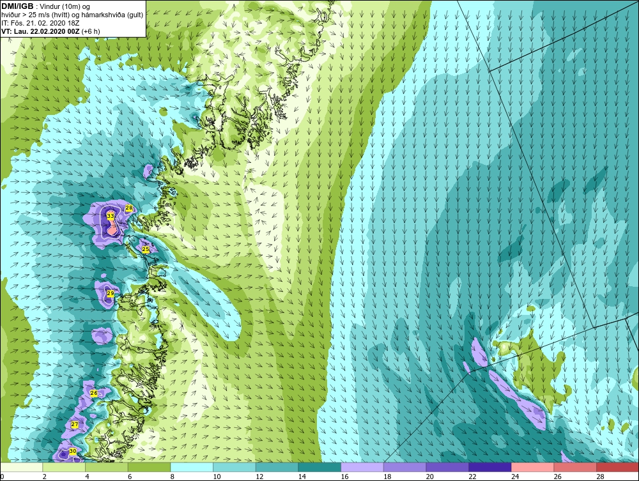Click the yellow gust label 28
Image resolution: width=639 pixels, height=481 pixels.
pos(129,208)
